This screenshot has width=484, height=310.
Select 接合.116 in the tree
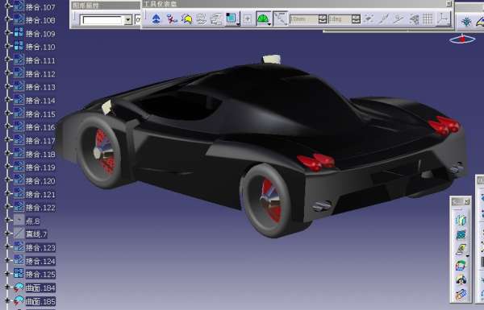40,127
